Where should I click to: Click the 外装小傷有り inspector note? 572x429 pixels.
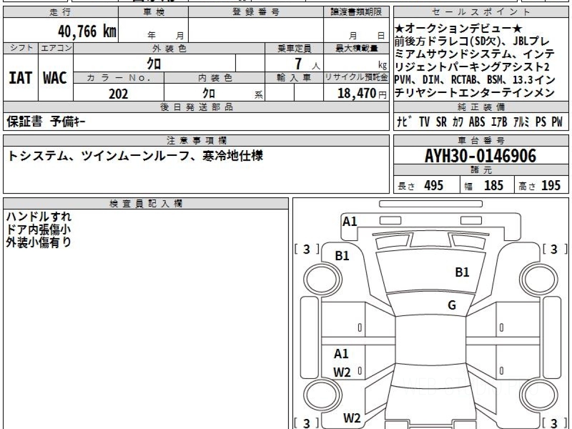point(39,242)
